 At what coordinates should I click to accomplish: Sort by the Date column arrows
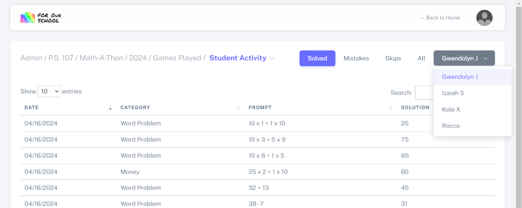tap(110, 108)
